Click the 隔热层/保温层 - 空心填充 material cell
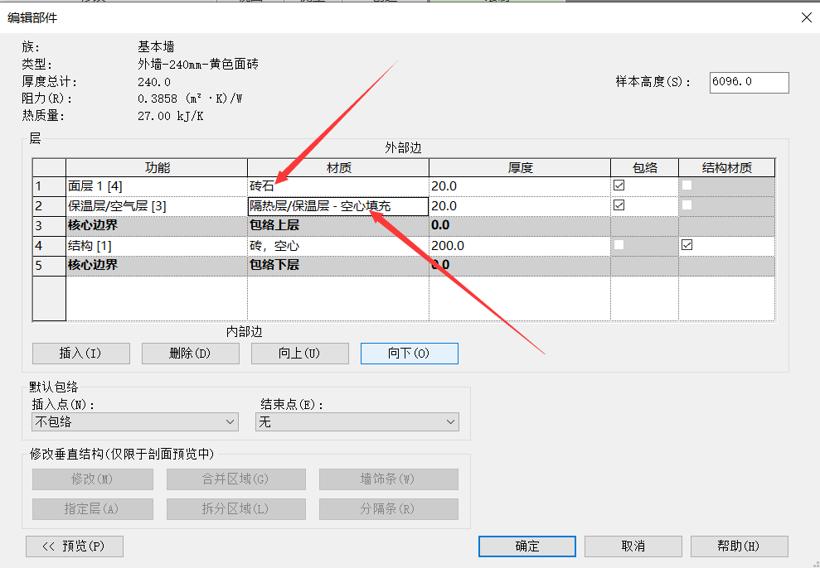The height and width of the screenshot is (568, 820). point(337,206)
